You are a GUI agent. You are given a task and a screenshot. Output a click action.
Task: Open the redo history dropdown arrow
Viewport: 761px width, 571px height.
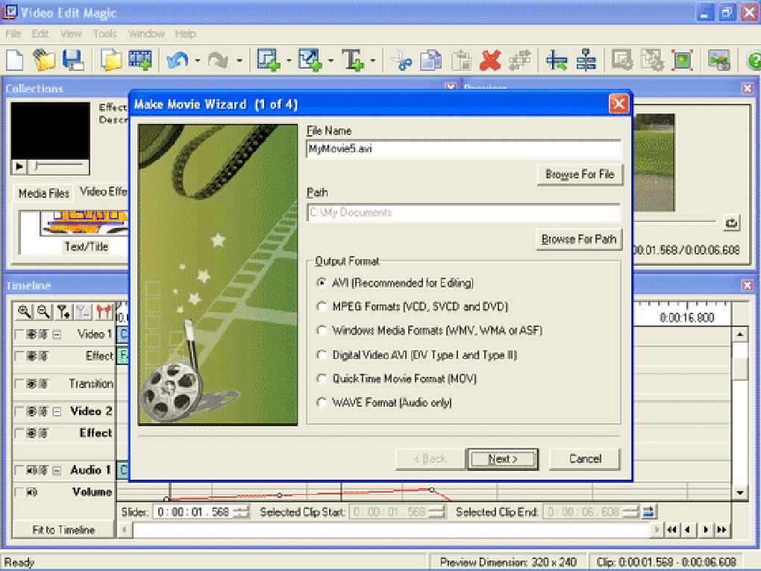pos(239,60)
